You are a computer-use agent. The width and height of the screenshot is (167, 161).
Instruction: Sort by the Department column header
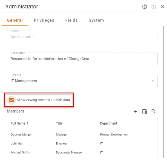tap(108, 123)
